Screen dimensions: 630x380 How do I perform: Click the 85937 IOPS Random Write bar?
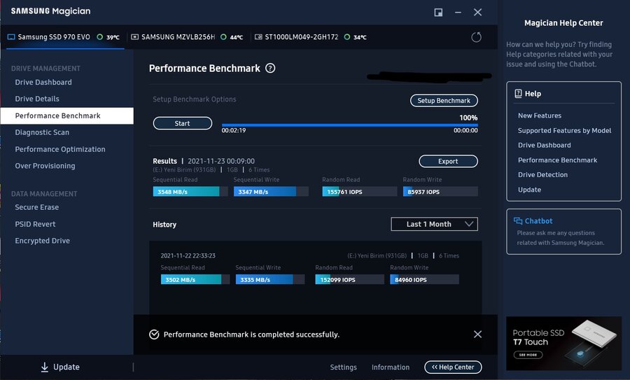pyautogui.click(x=440, y=192)
